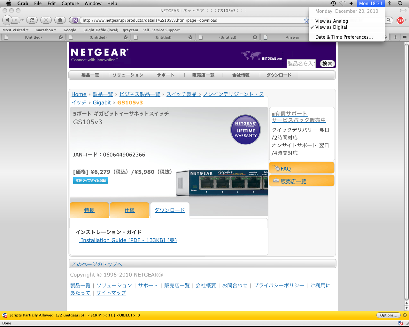Click the サイトマップ footer link

click(111, 293)
